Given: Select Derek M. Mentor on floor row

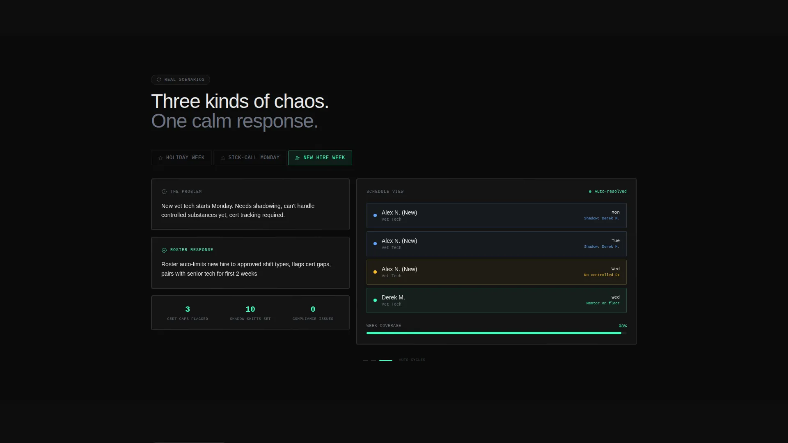Looking at the screenshot, I should click(x=497, y=300).
